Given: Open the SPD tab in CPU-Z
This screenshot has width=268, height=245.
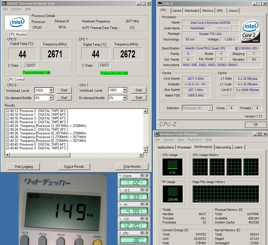Looking at the screenshot, I should (220, 11).
